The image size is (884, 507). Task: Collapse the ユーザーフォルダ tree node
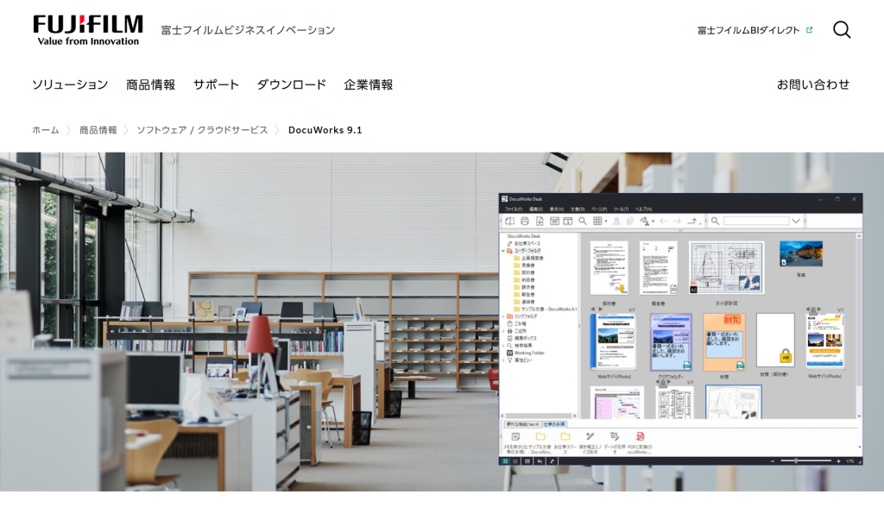click(x=503, y=250)
